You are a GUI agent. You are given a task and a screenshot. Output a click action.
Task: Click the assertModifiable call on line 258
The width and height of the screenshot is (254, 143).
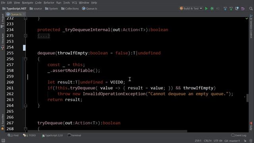[72, 71]
